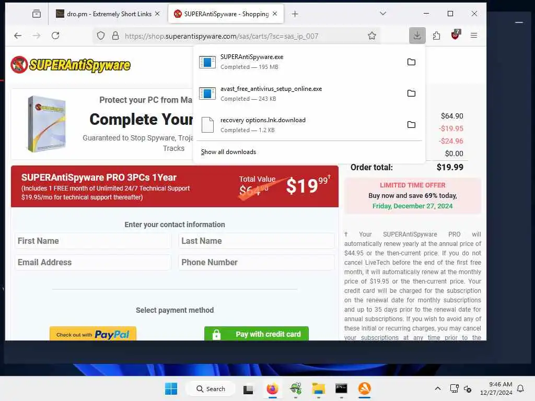Open Firefox application menu
Image resolution: width=535 pixels, height=401 pixels.
pos(474,36)
